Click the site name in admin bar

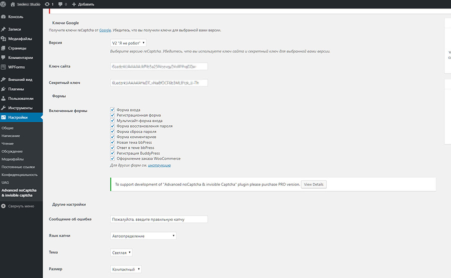pyautogui.click(x=29, y=5)
